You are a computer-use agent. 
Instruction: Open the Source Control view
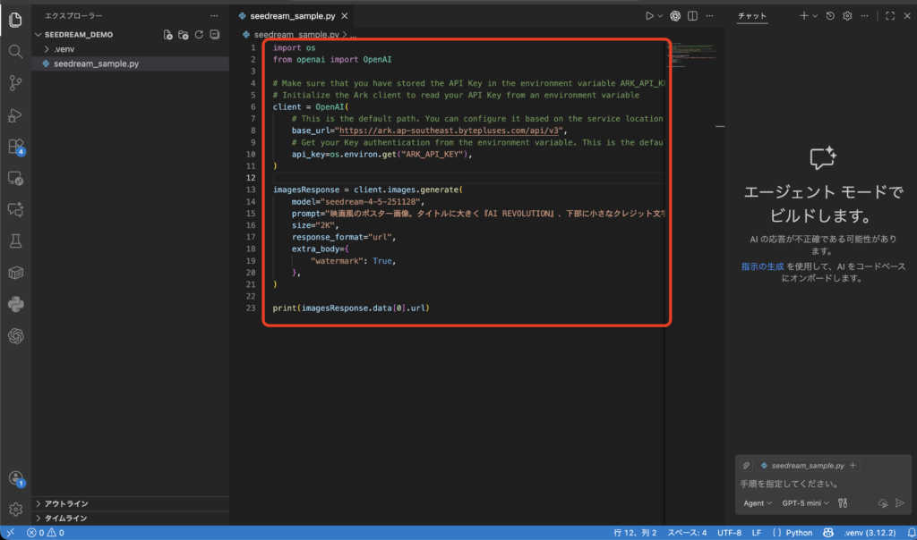[x=15, y=83]
